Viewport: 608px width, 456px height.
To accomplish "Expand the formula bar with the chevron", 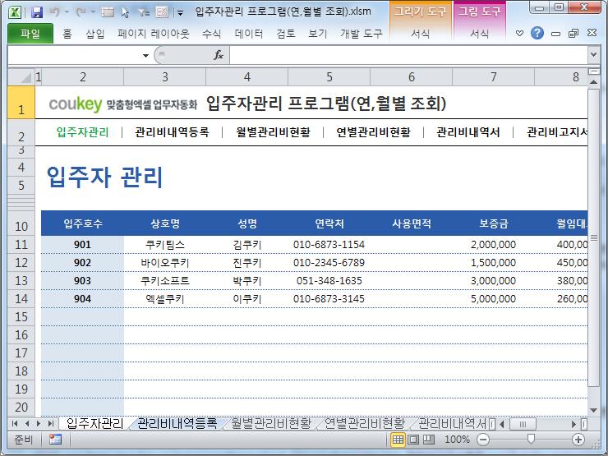I will click(593, 55).
